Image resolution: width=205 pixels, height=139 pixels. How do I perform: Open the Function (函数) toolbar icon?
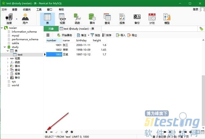coord(77,19)
